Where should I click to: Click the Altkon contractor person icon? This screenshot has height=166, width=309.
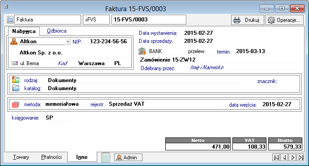coord(14,41)
